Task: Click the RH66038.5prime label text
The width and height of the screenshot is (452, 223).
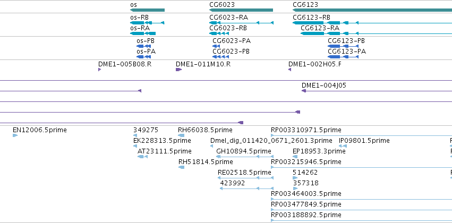Action: click(x=205, y=130)
